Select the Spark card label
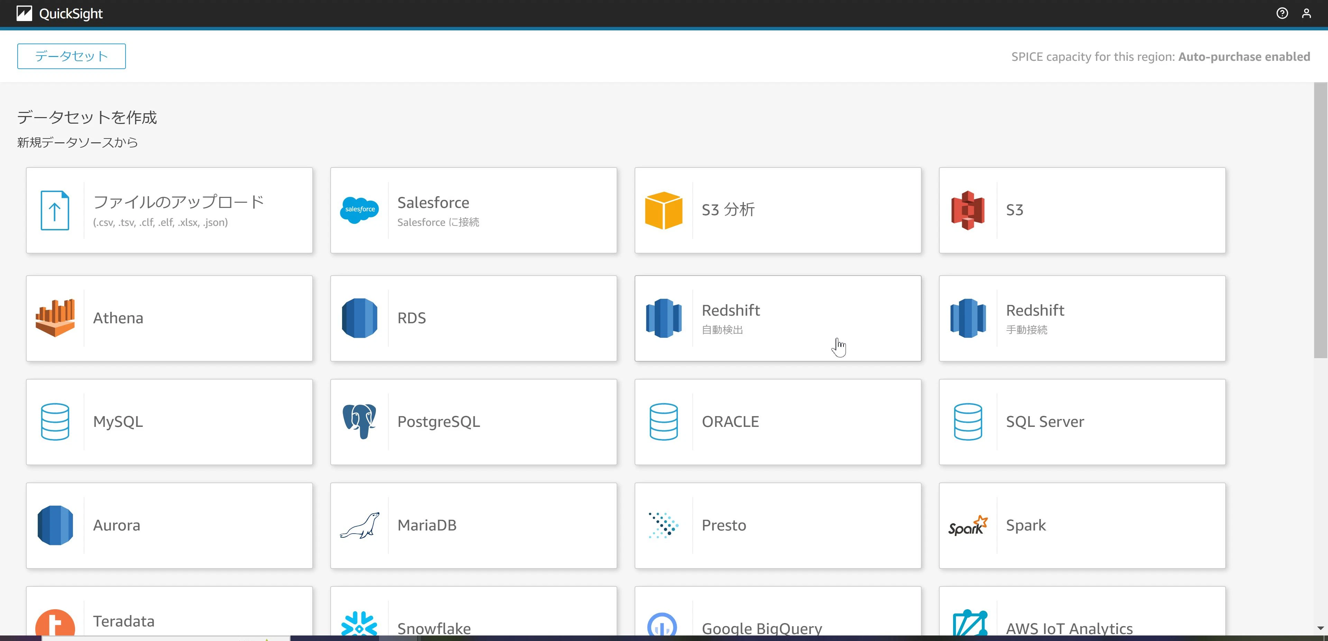1328x641 pixels. pyautogui.click(x=1026, y=526)
